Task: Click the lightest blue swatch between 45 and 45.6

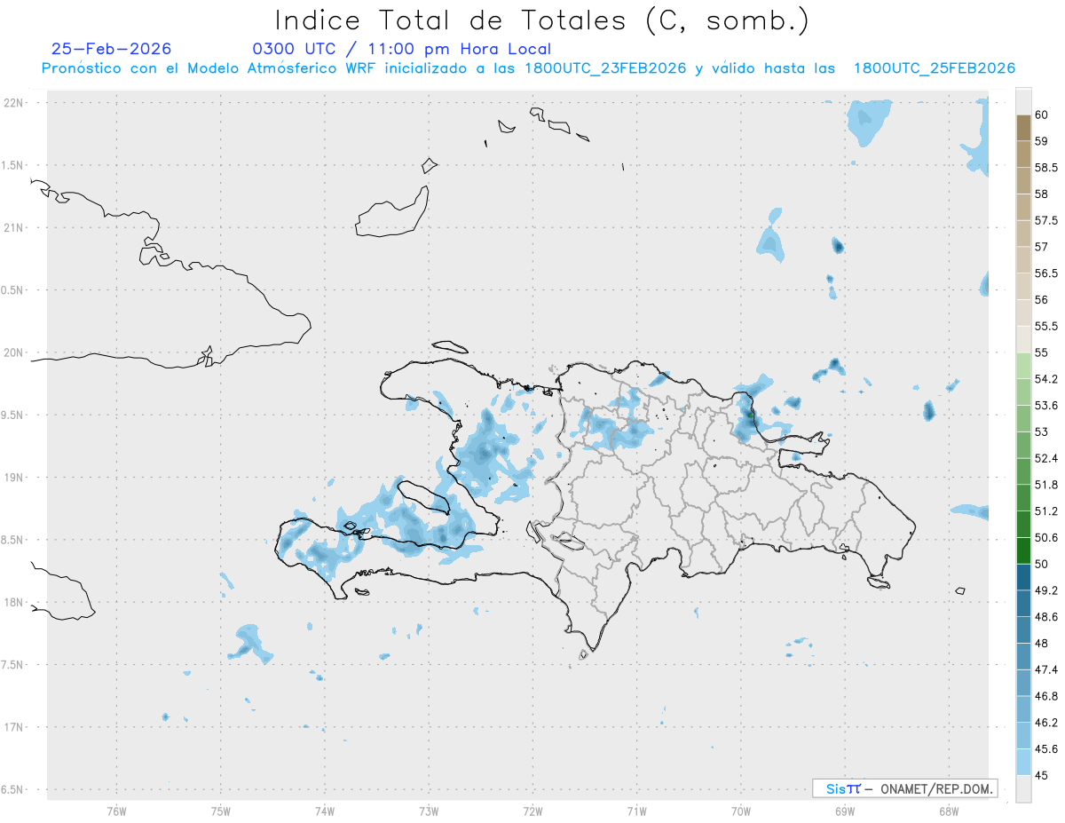Action: coord(1023,762)
